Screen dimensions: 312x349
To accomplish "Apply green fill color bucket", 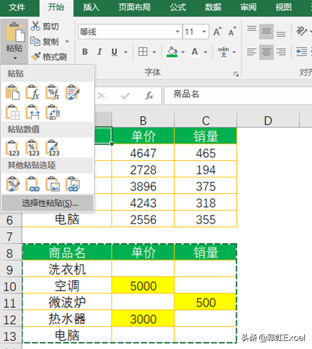I will point(172,52).
